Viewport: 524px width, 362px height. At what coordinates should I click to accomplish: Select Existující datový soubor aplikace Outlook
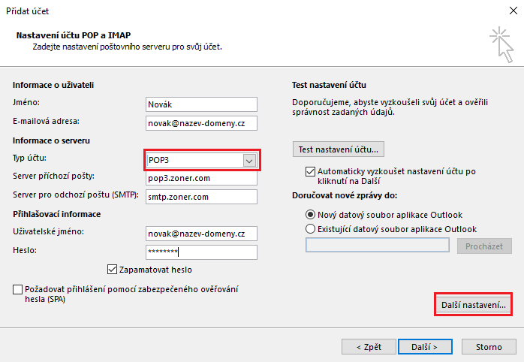coord(311,228)
